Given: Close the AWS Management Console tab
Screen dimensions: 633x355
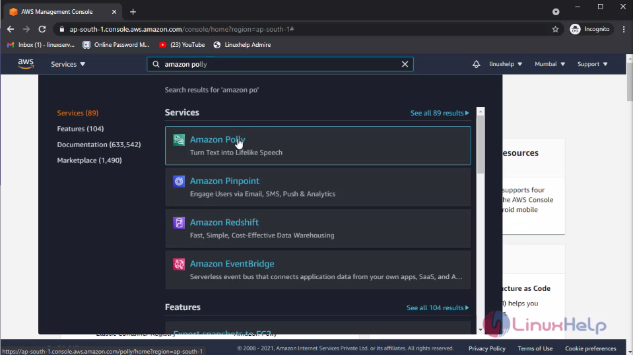Looking at the screenshot, I should (x=114, y=12).
